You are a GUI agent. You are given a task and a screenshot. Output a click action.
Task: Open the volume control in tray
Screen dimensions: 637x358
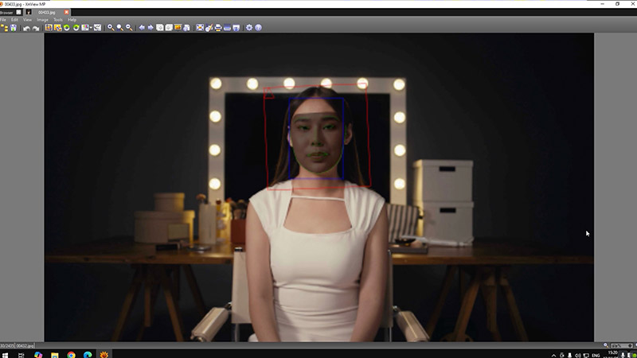click(578, 355)
